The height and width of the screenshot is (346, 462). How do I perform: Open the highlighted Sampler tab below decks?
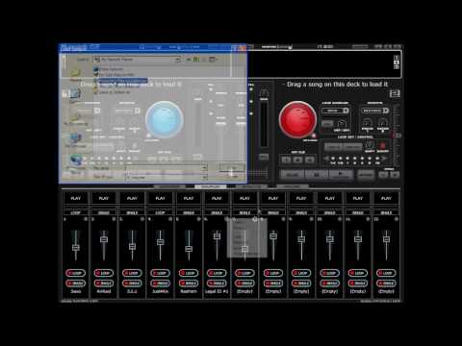tap(211, 186)
